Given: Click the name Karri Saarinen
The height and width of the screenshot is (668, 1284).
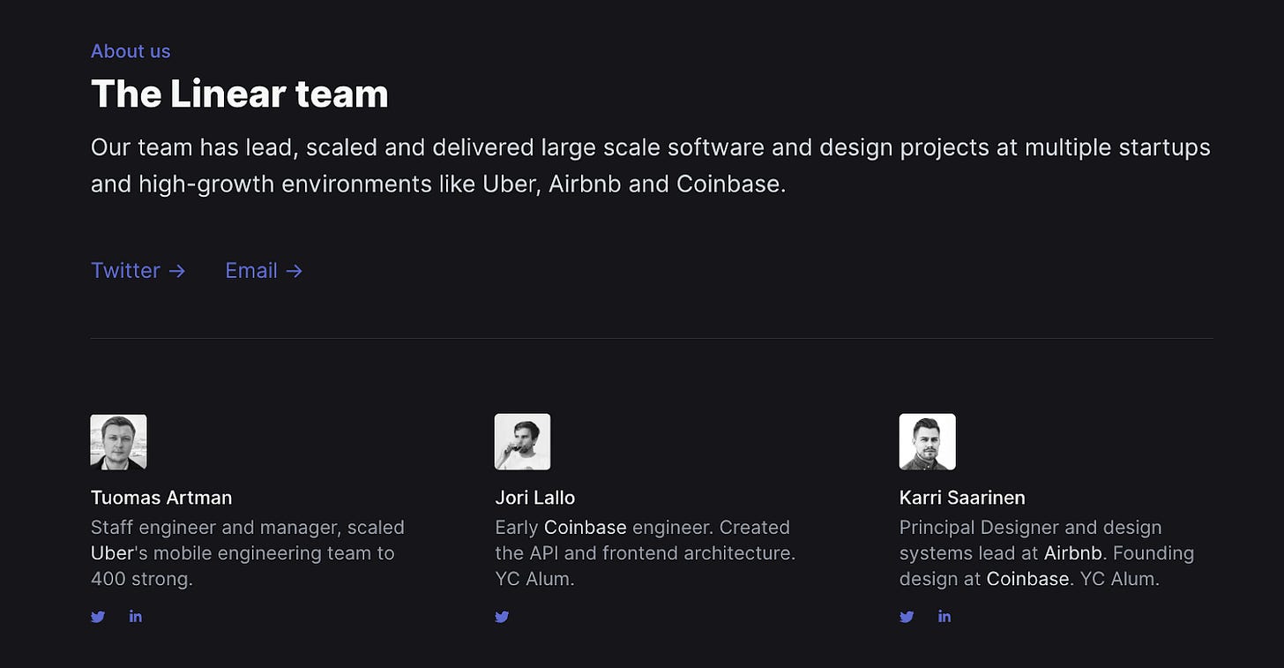Looking at the screenshot, I should point(962,498).
